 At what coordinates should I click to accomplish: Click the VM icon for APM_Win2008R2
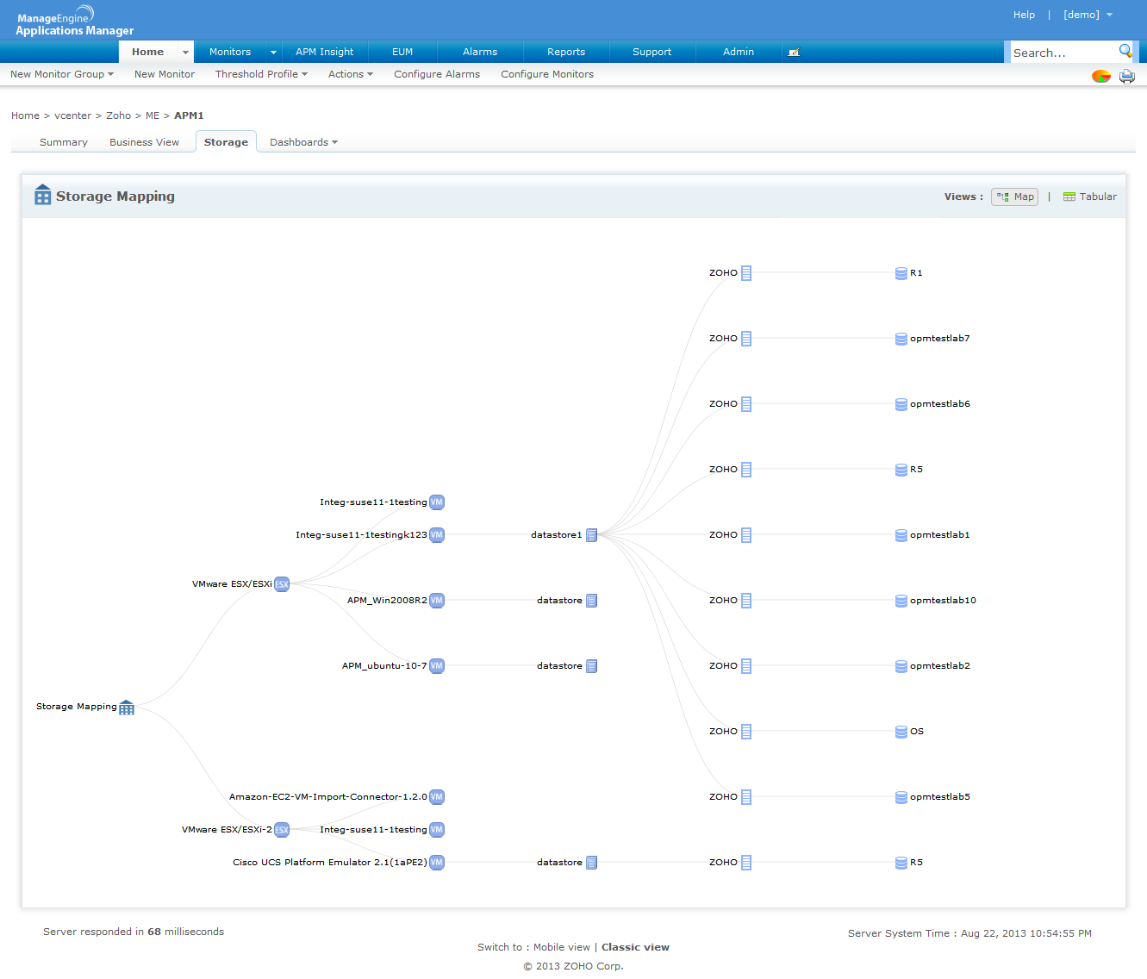[x=437, y=601]
